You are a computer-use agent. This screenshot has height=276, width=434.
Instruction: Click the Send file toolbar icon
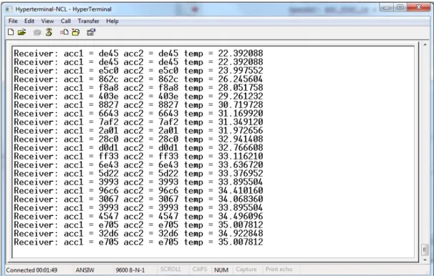point(64,32)
